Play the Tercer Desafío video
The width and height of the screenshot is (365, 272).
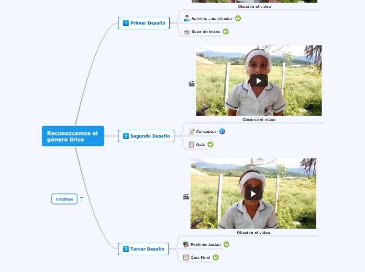(x=253, y=194)
